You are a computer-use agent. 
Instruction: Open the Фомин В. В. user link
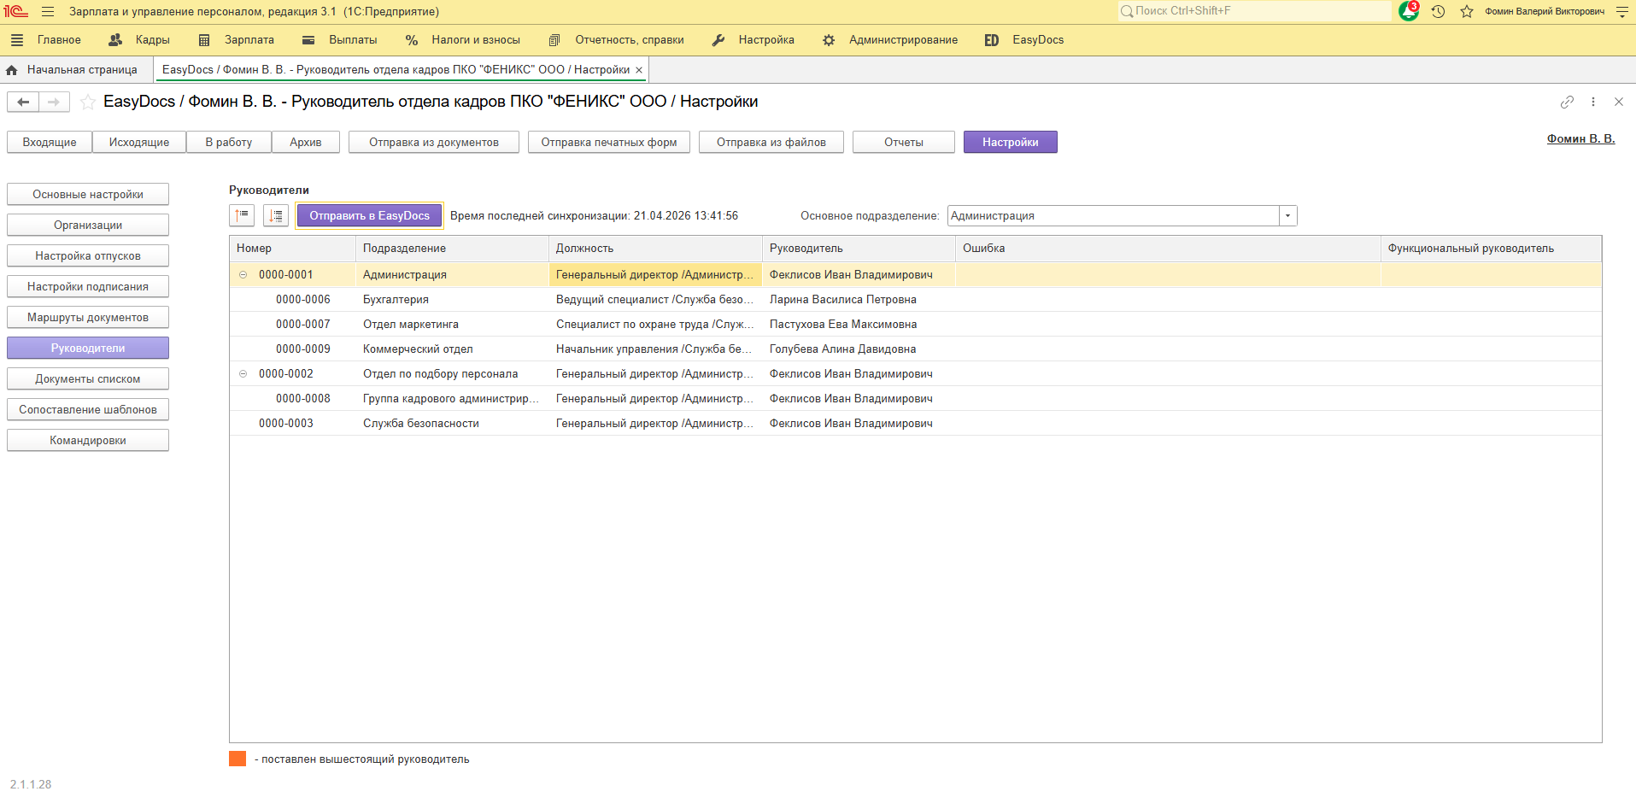[1580, 138]
